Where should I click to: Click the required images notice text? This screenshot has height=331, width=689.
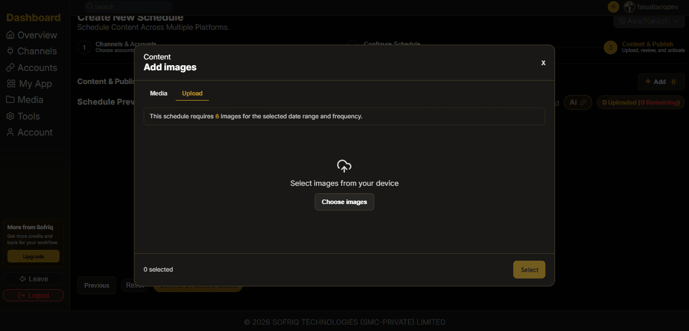coord(256,116)
